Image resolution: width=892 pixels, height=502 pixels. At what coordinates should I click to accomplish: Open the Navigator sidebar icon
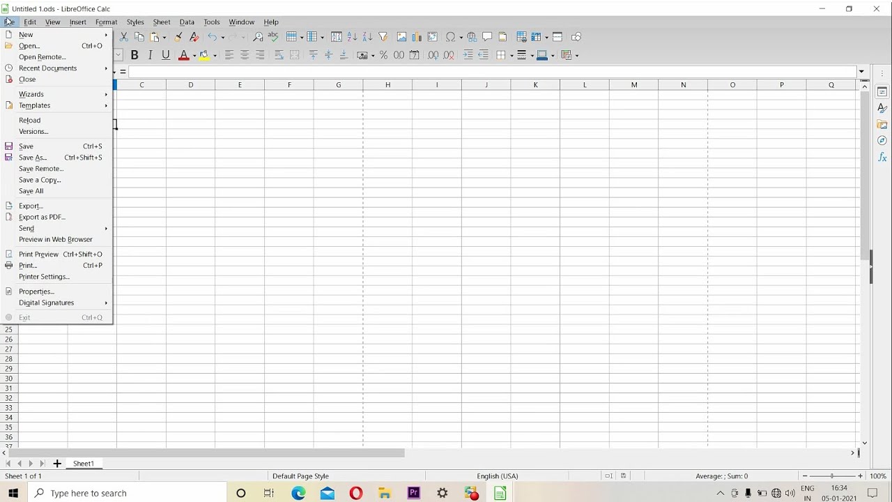(x=882, y=141)
